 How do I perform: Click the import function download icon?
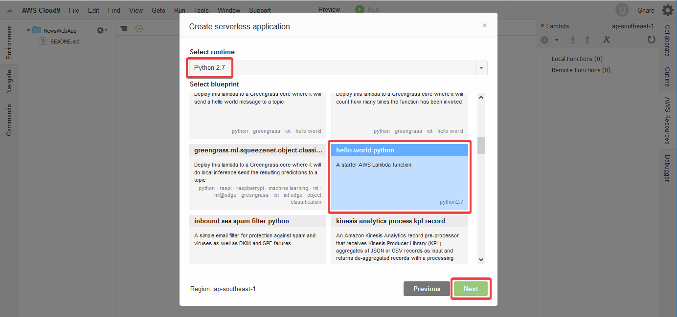(573, 40)
